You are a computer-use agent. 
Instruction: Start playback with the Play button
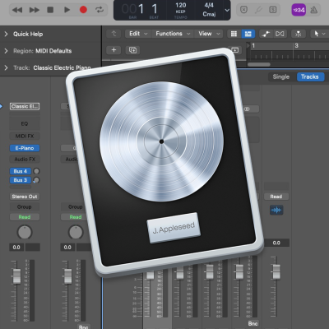(67, 10)
